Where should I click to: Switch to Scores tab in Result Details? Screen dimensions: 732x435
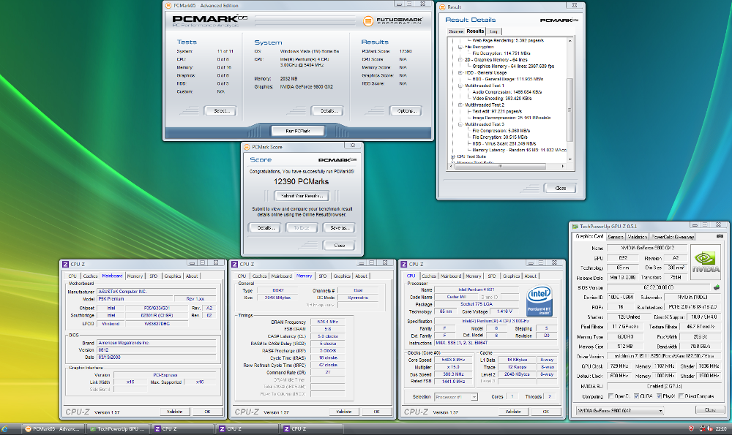pos(455,31)
